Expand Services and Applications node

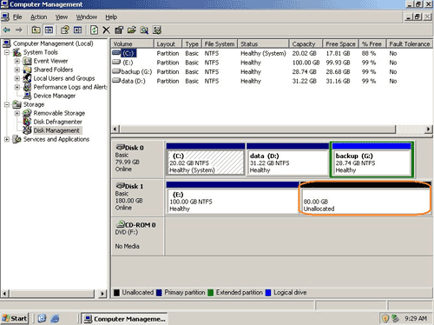pos(7,139)
